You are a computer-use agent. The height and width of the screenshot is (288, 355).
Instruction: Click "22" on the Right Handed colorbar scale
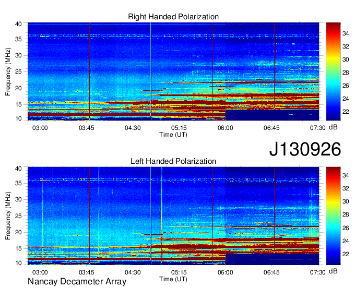(x=346, y=112)
